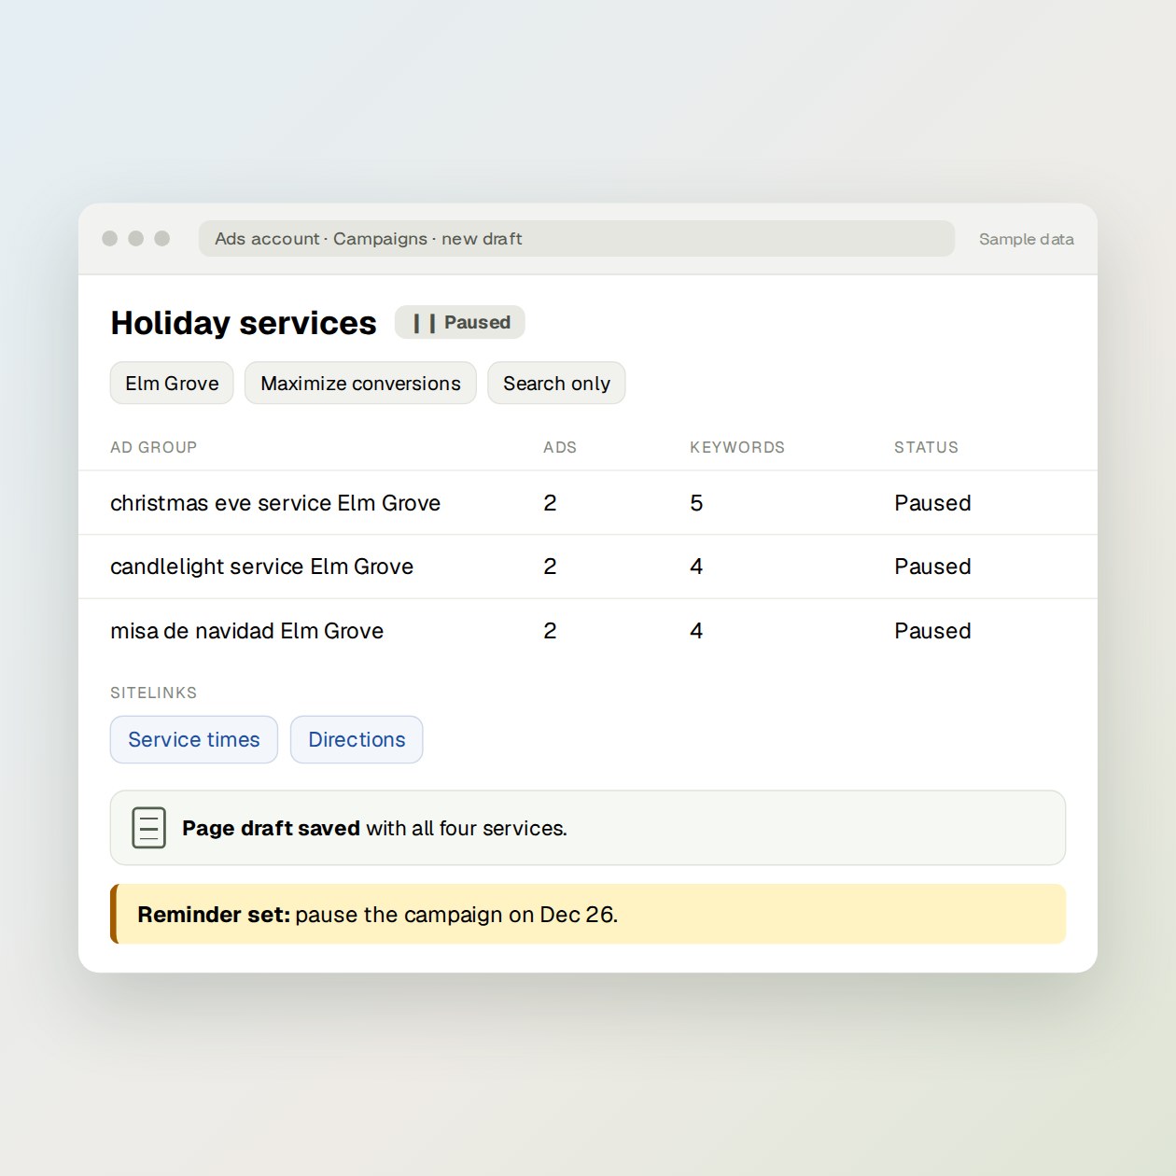Click the Search only chip
The image size is (1176, 1176).
[556, 383]
